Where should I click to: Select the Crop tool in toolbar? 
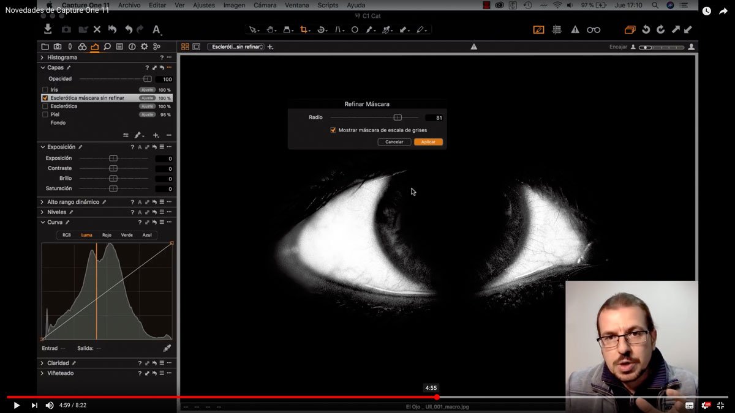303,29
